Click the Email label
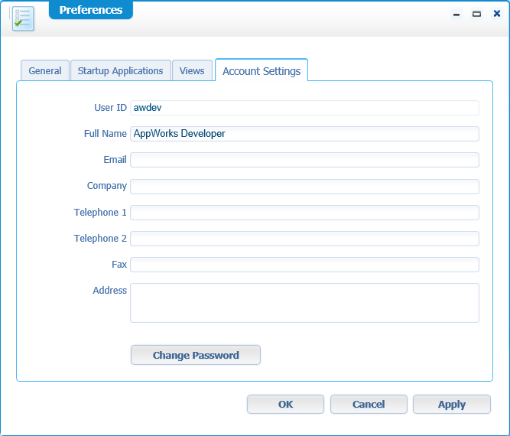The image size is (510, 436). click(x=115, y=160)
